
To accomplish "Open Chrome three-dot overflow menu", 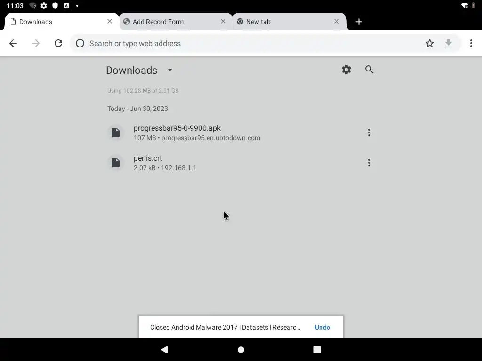I will 471,43.
